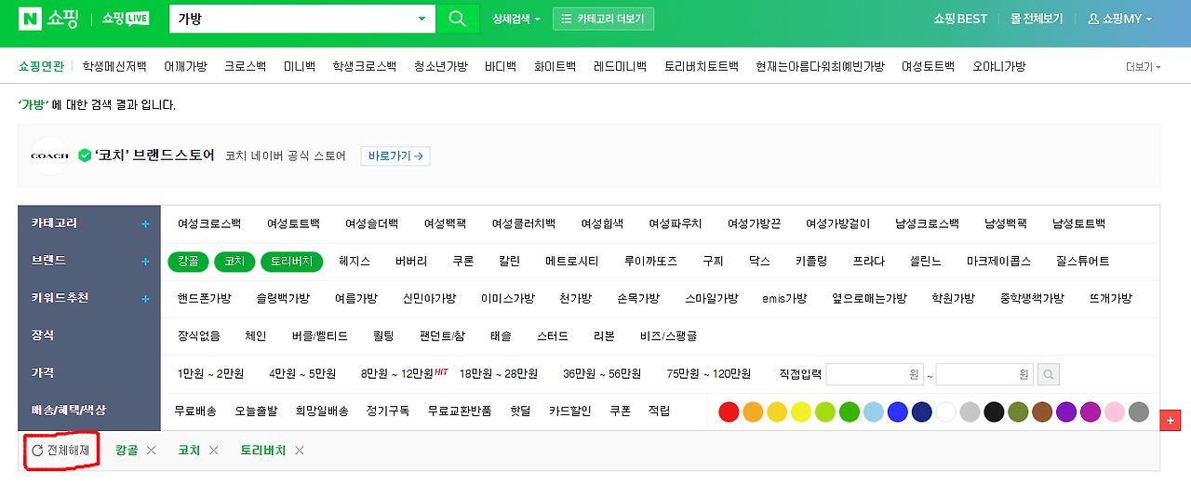The image size is (1191, 499).
Task: Expand the 브랜드 filter row
Action: point(145,262)
